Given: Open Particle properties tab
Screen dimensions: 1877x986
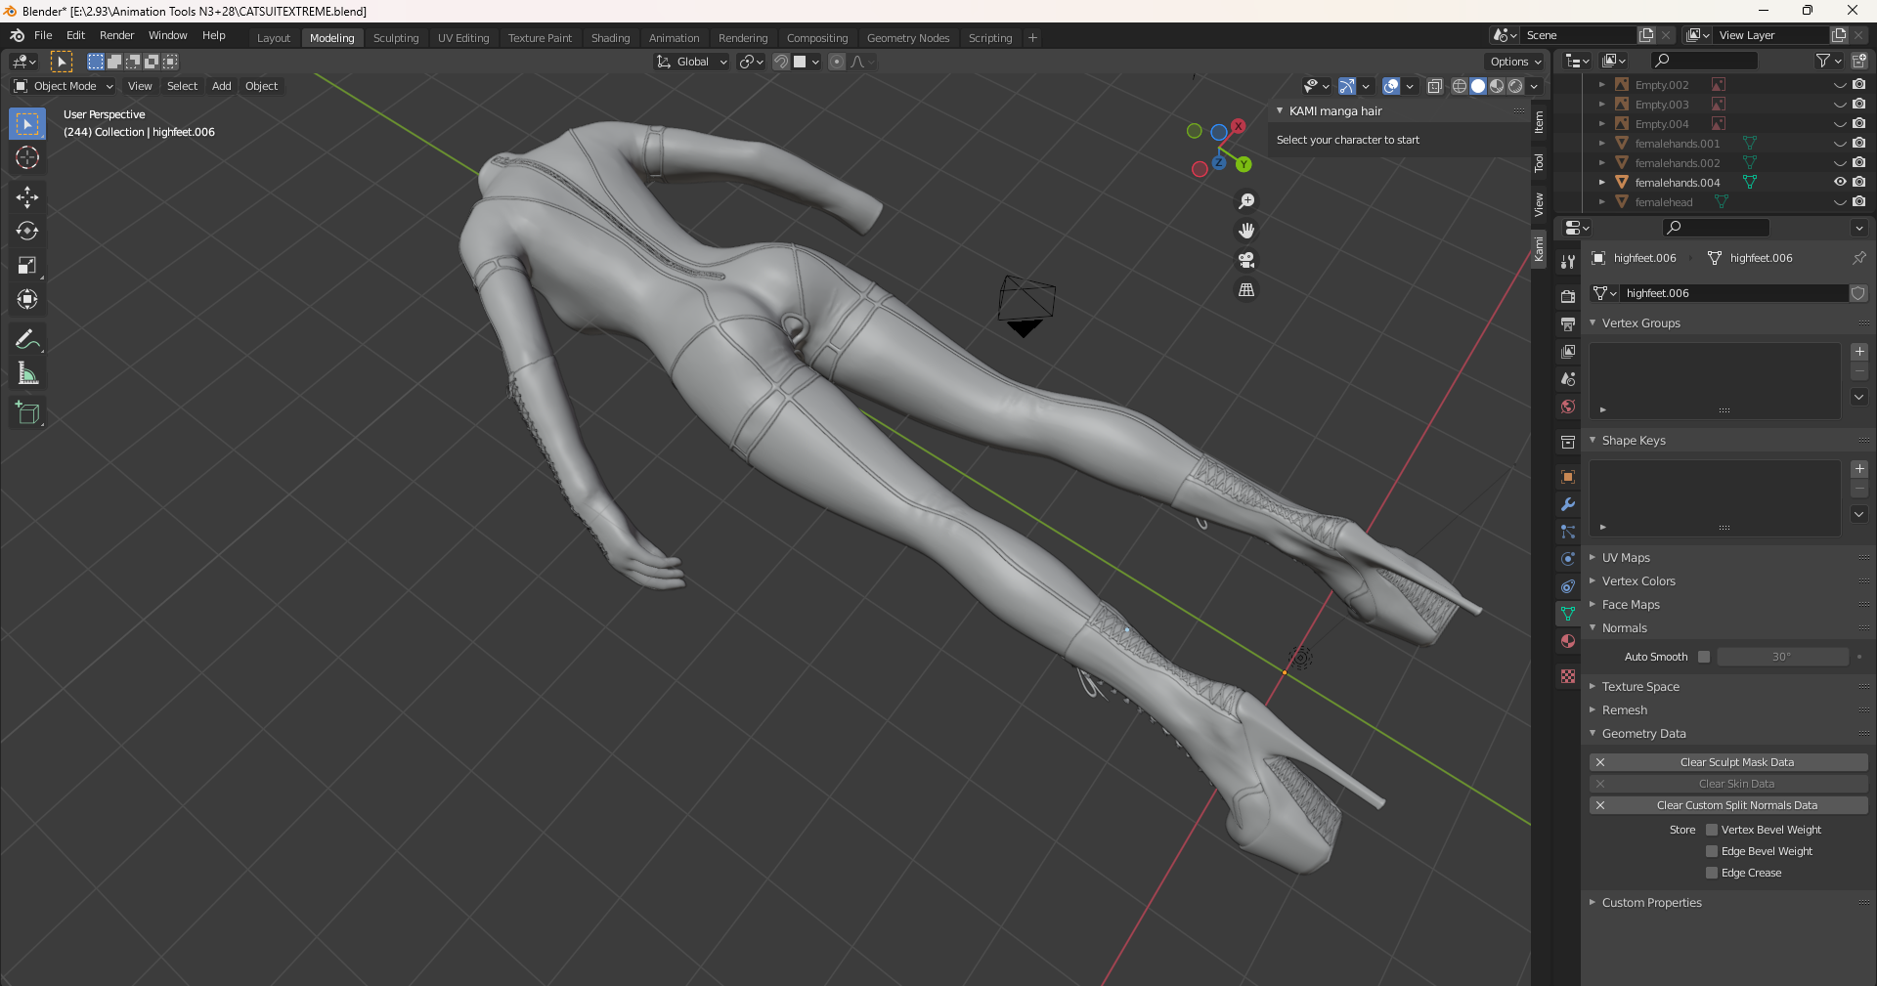Looking at the screenshot, I should pyautogui.click(x=1568, y=532).
